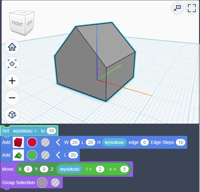Select the Group Selection block label
The width and height of the screenshot is (200, 192).
[x=18, y=183]
